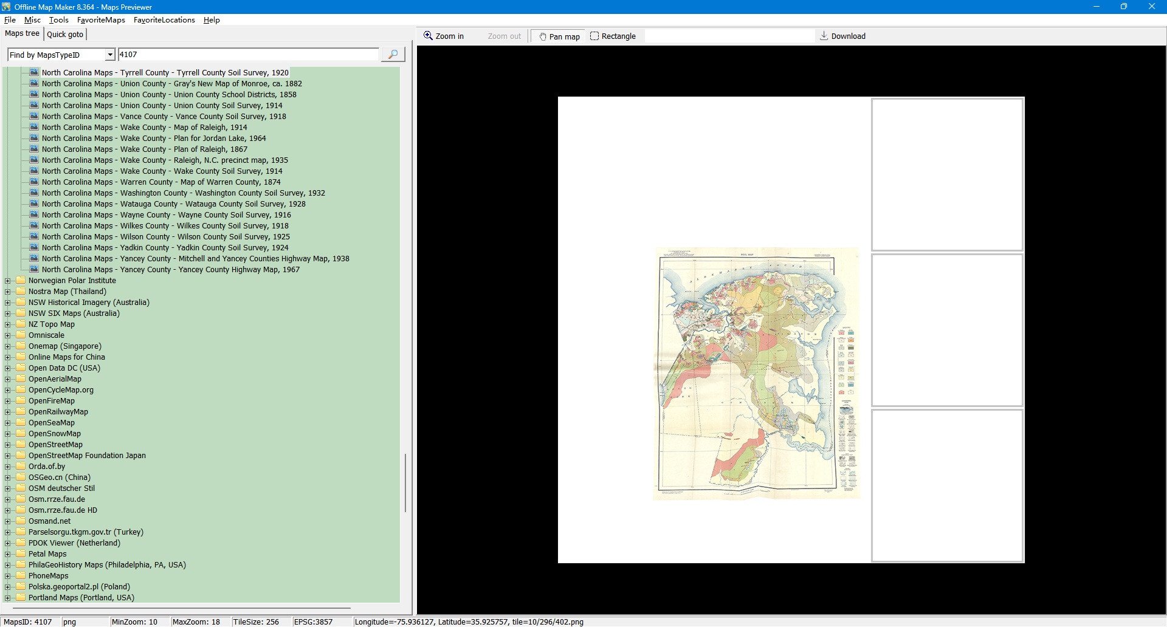The width and height of the screenshot is (1167, 627).
Task: Activate the Pan map tool
Action: tap(559, 36)
